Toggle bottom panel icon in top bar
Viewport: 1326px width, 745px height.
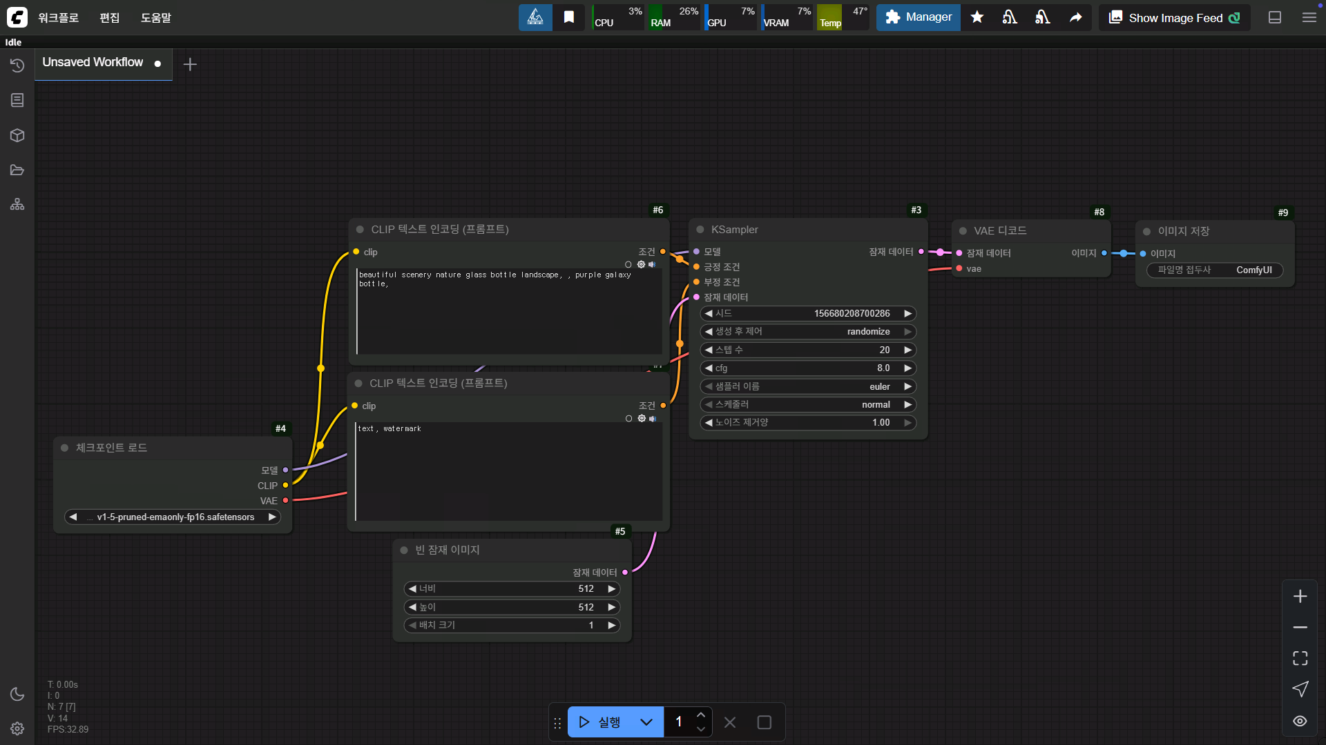1275,17
